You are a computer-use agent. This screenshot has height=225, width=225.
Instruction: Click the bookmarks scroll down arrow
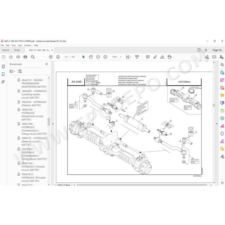click(49, 184)
